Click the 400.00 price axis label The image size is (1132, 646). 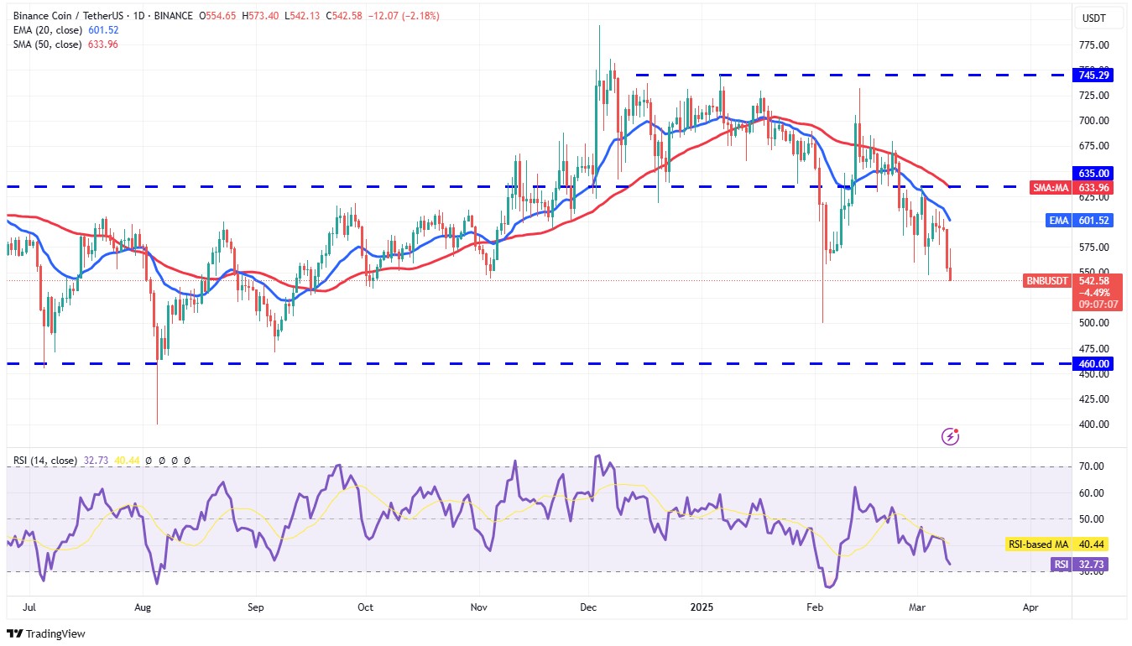pyautogui.click(x=1094, y=425)
